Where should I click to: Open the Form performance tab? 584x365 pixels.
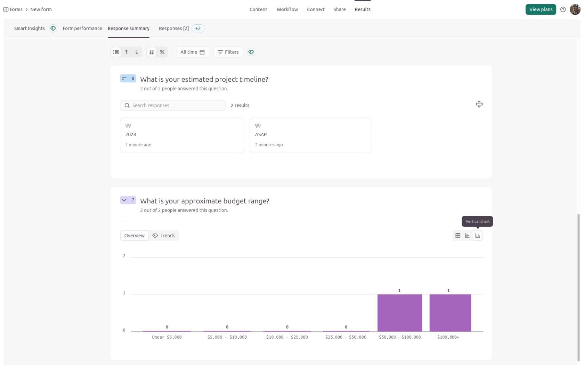tap(82, 29)
